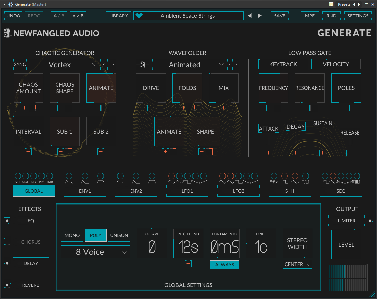The height and width of the screenshot is (299, 377).
Task: Open the Animated wavefolder type dropdown
Action: tap(189, 64)
